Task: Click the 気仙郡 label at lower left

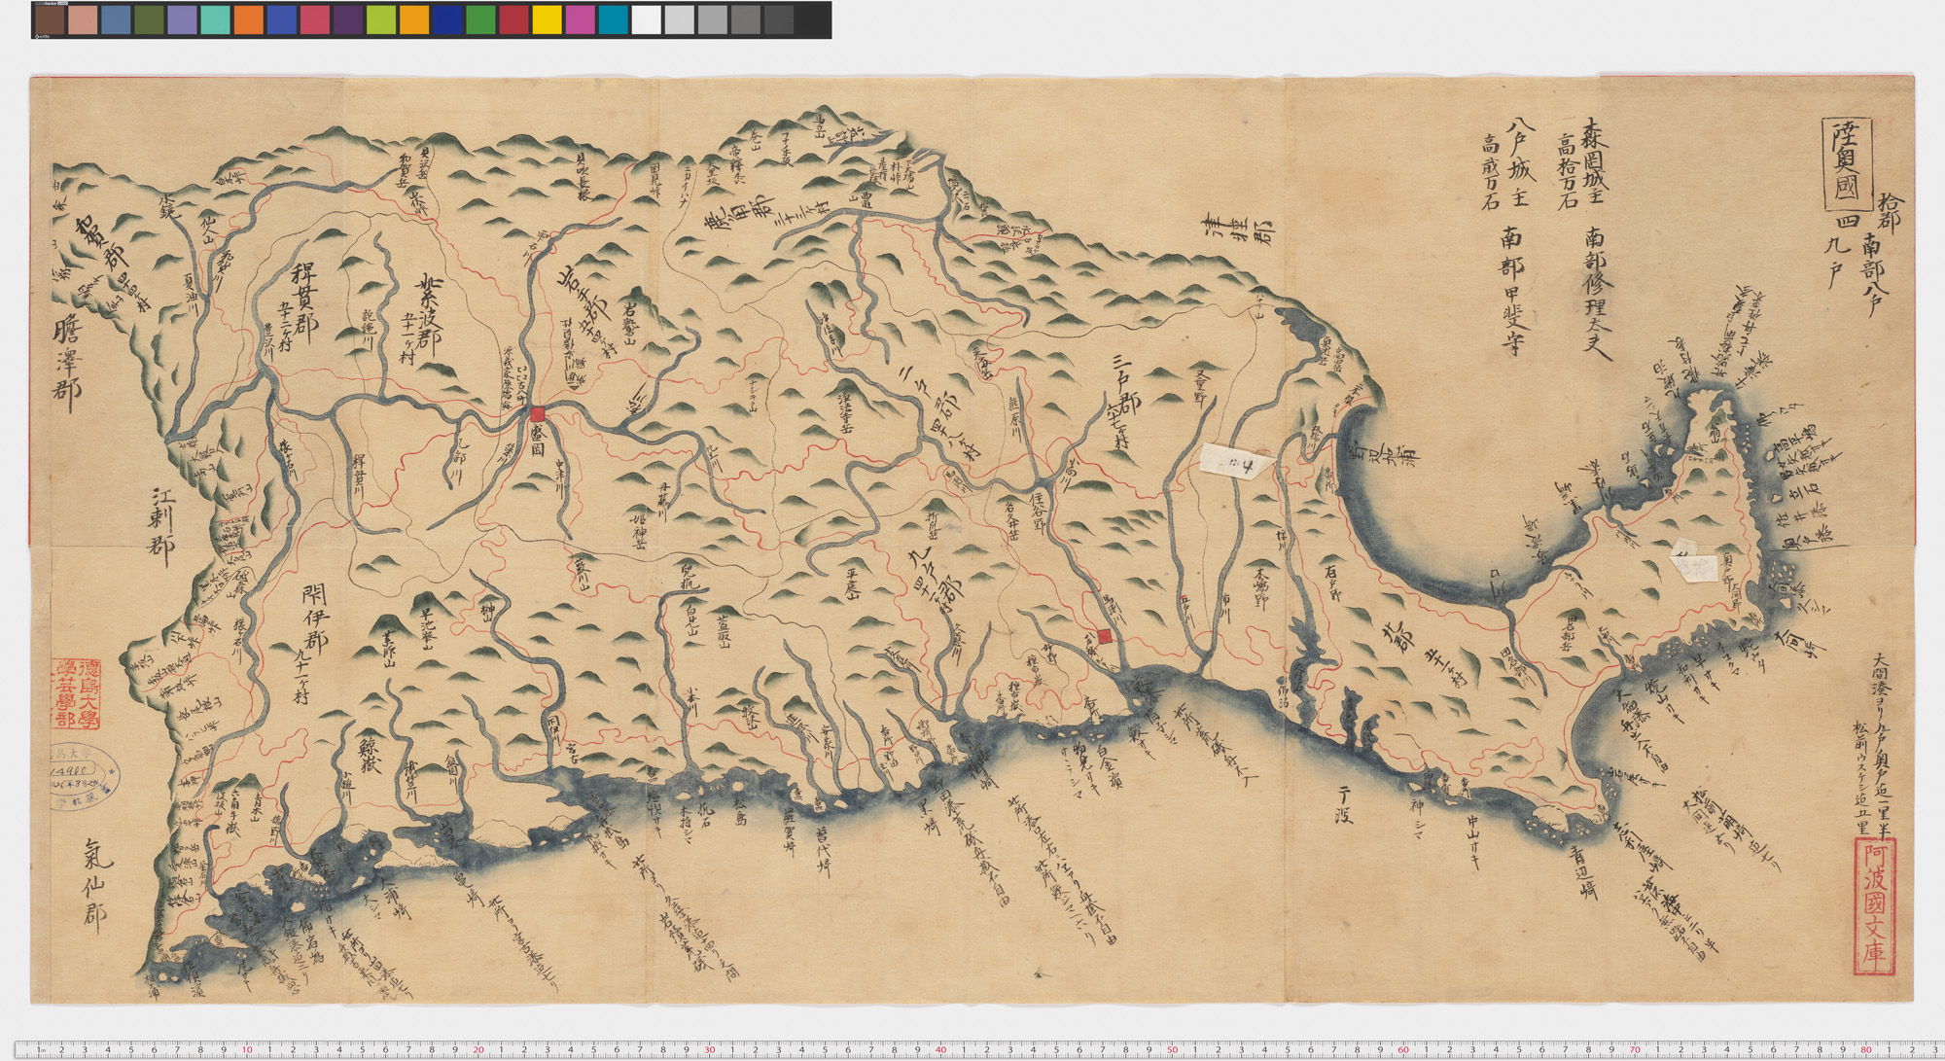Action: point(96,885)
